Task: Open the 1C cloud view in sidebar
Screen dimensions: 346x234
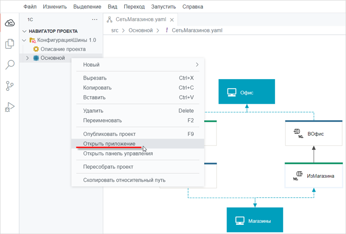Action: coord(10,23)
